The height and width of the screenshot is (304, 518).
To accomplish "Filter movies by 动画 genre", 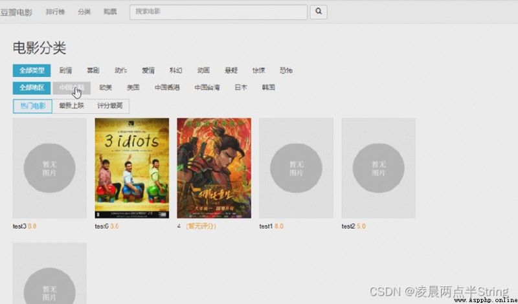I will (203, 71).
